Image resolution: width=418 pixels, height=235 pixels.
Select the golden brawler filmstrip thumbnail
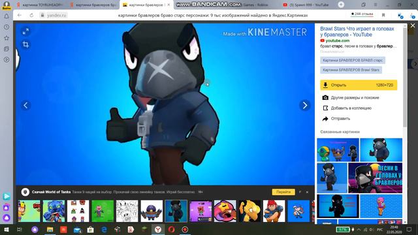(x=249, y=211)
